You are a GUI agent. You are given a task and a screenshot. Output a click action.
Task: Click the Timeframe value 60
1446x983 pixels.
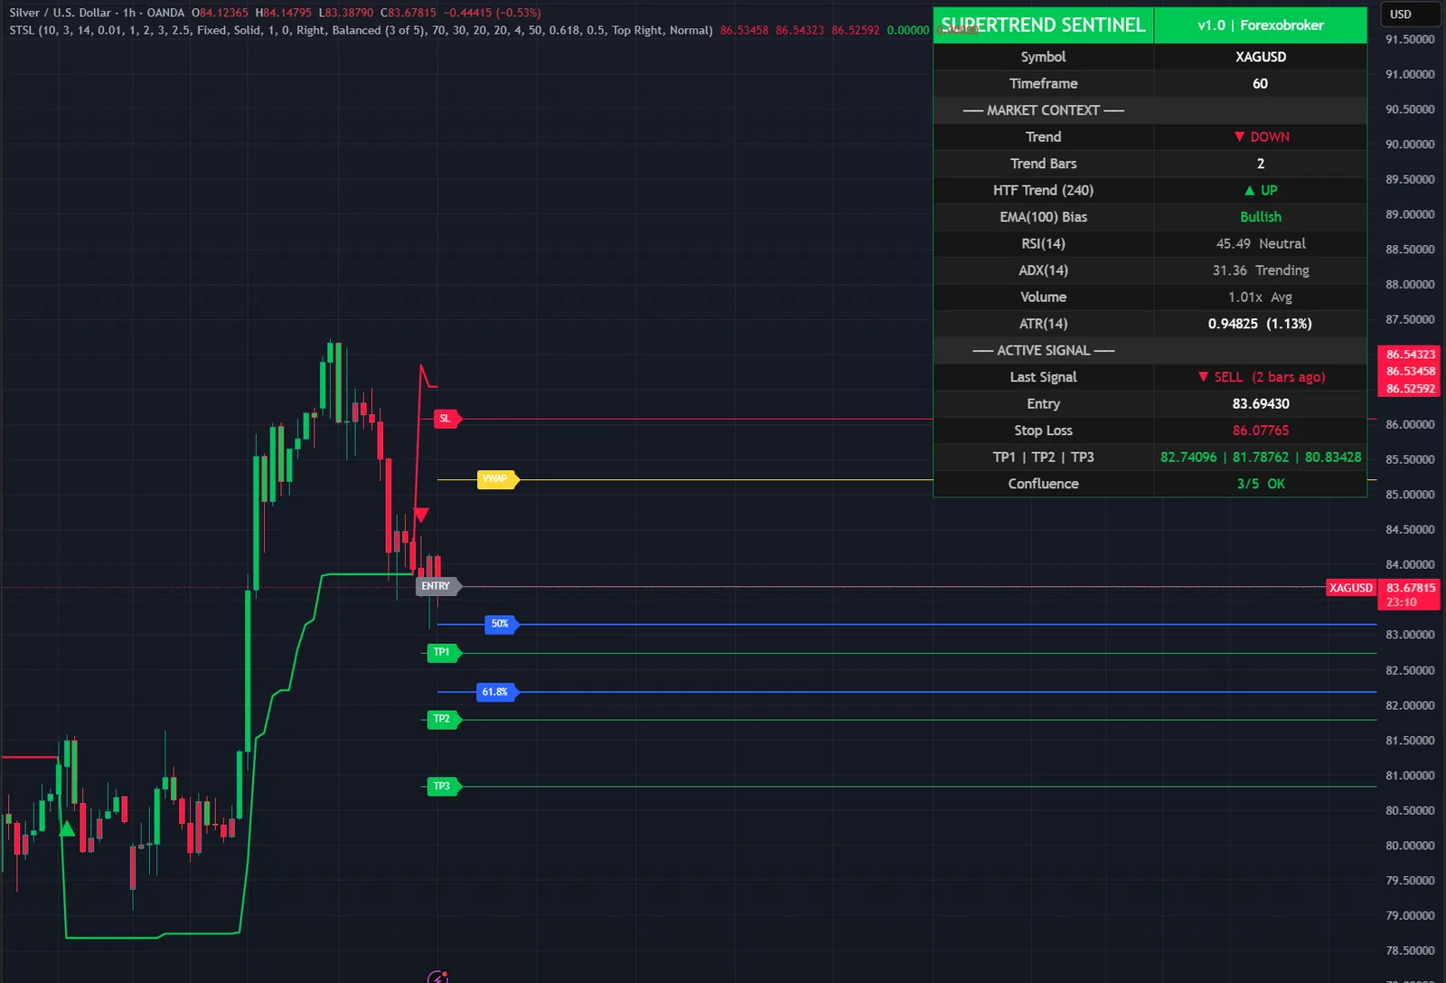pyautogui.click(x=1260, y=83)
